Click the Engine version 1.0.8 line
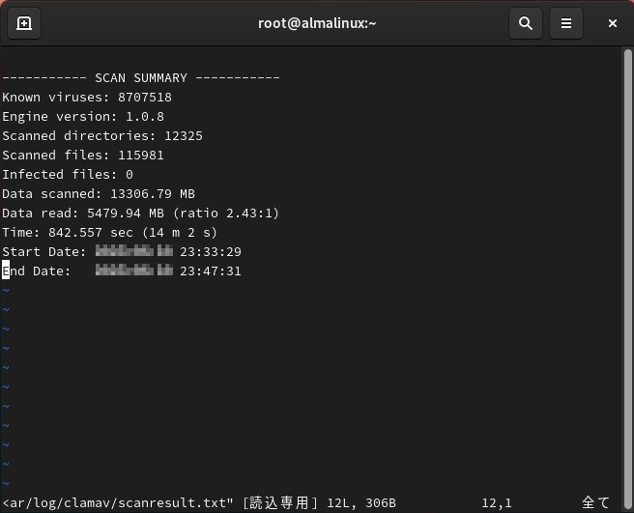This screenshot has height=513, width=634. coord(83,116)
